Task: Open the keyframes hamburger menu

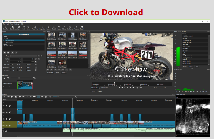Action: (4, 78)
